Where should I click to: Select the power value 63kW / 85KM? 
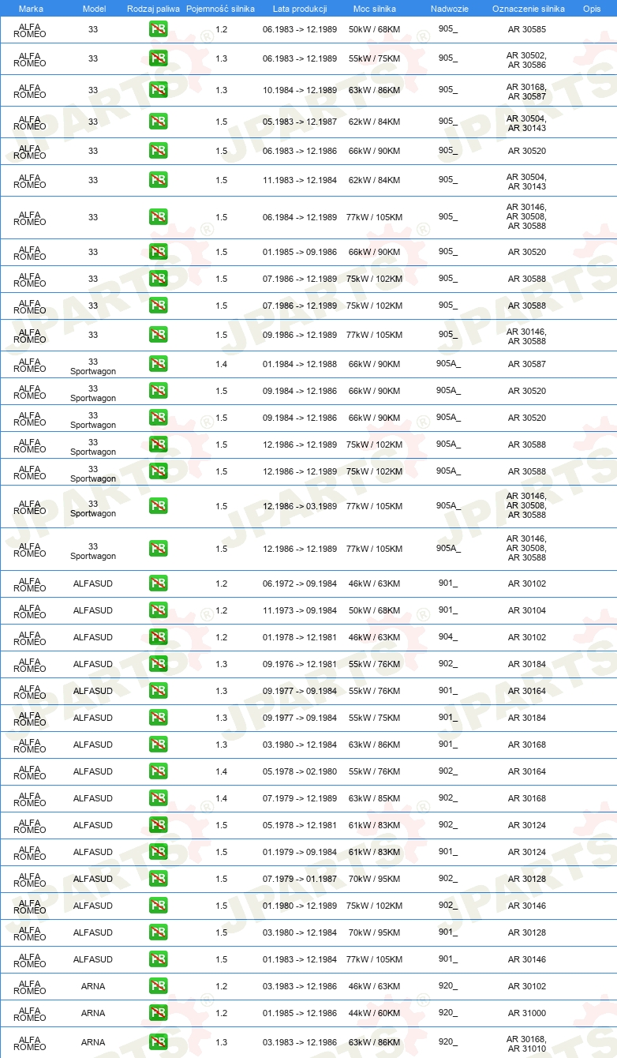point(375,798)
